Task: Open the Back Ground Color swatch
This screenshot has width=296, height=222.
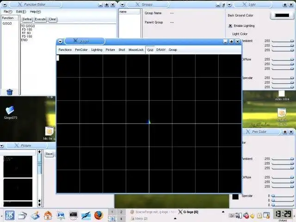Action: (x=282, y=15)
